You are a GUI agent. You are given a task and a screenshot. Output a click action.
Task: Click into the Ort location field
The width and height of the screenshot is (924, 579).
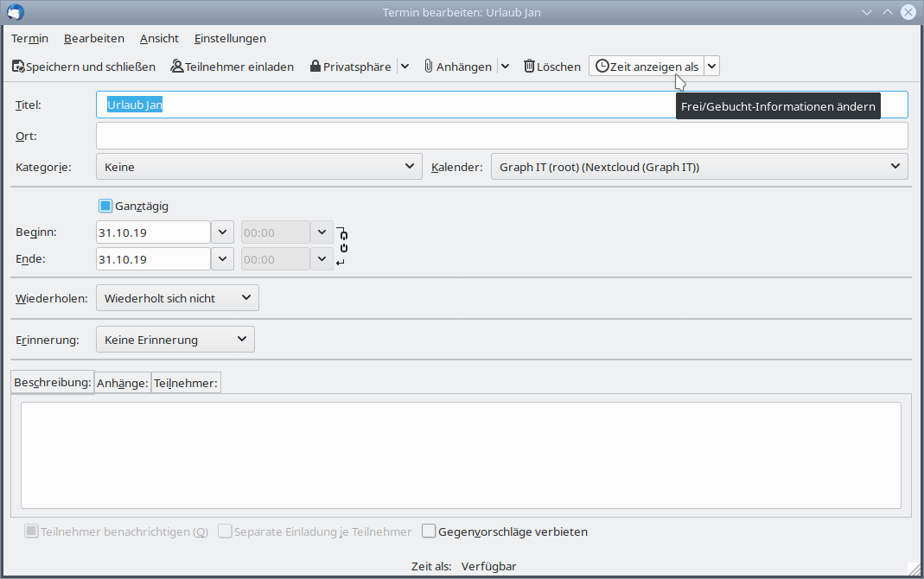[x=501, y=136]
